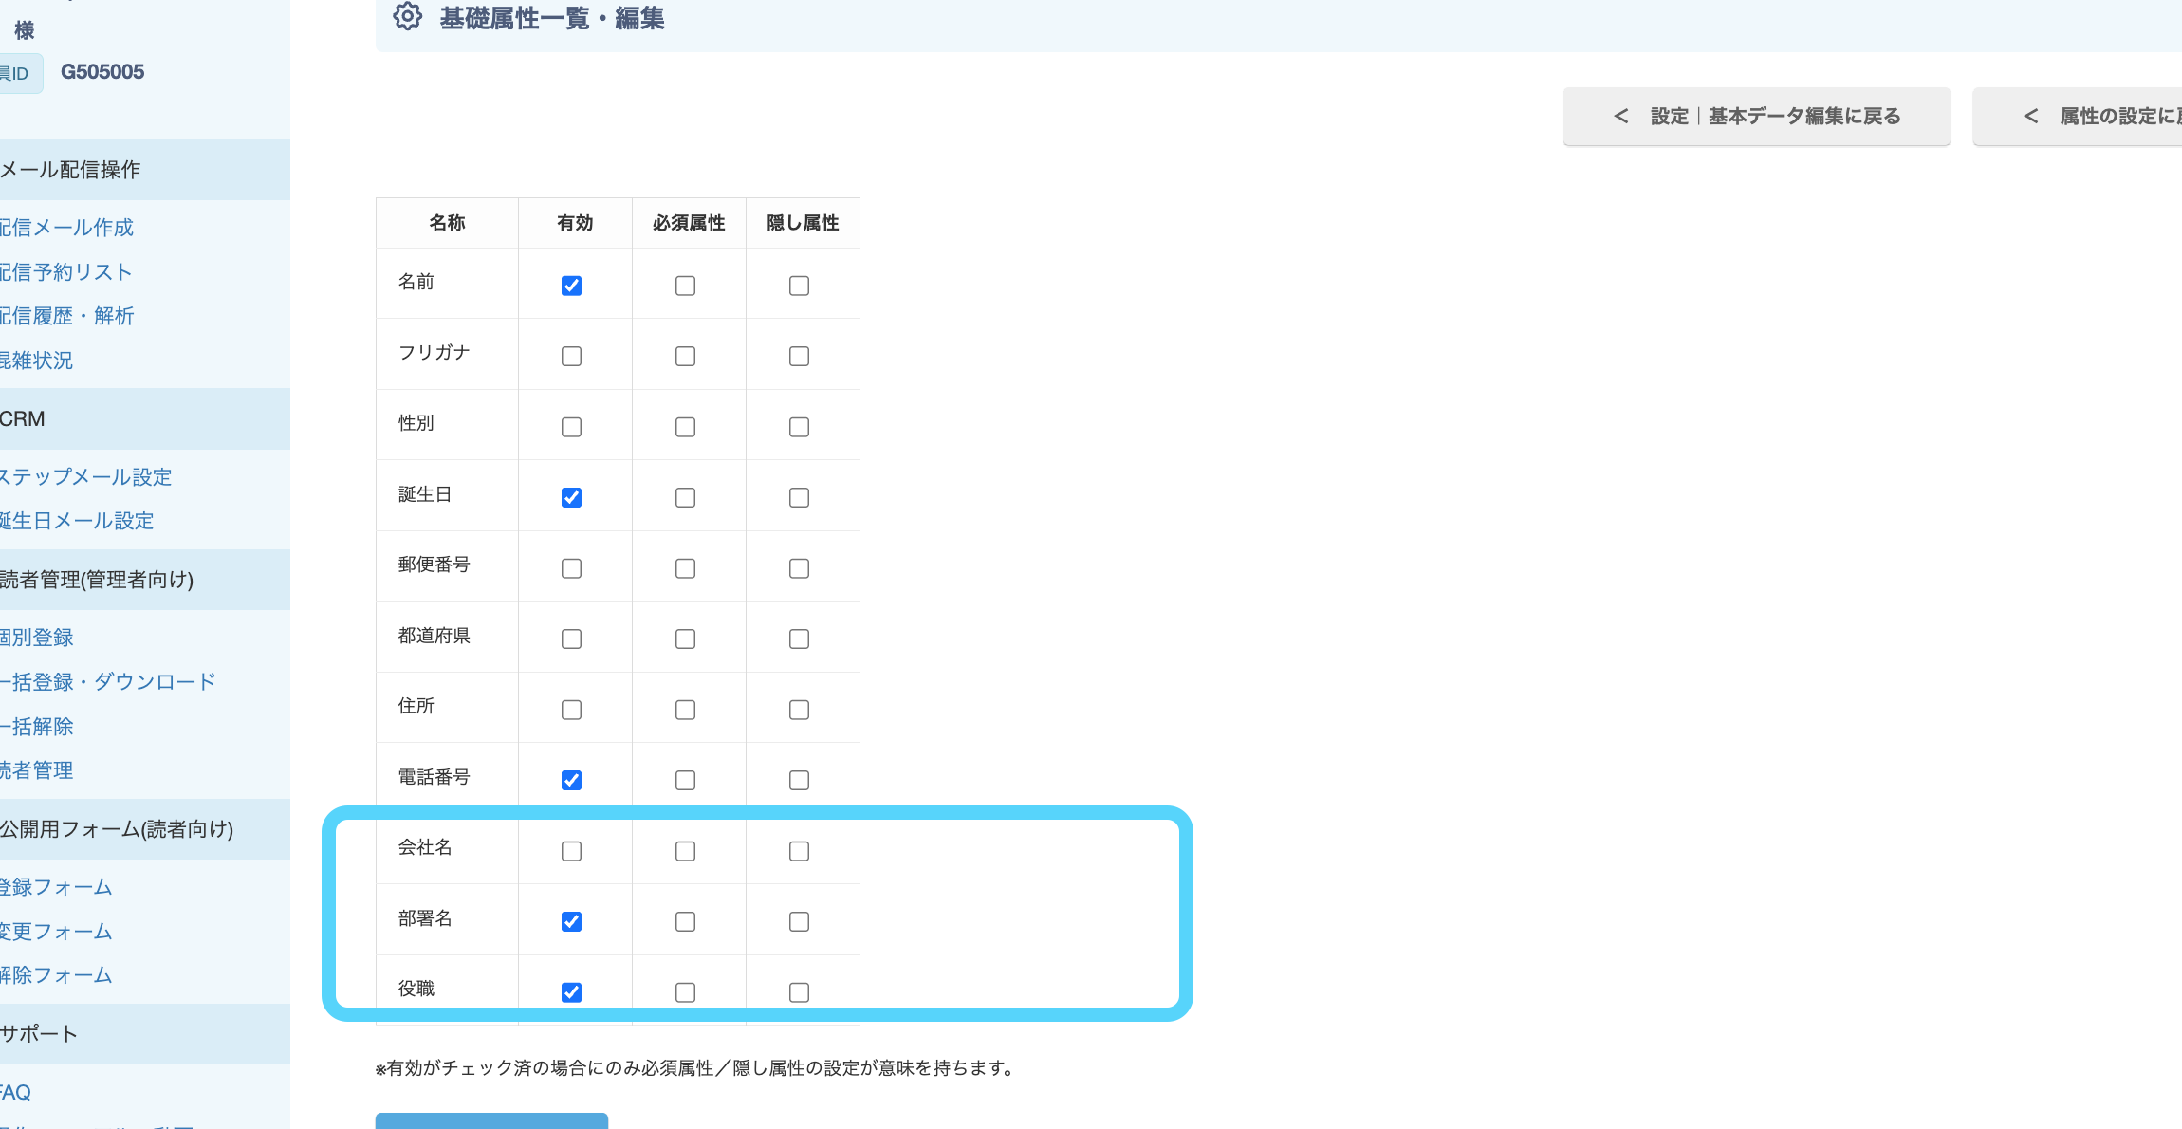Open 登録フォーム in sidebar
The height and width of the screenshot is (1129, 2182).
pyautogui.click(x=56, y=887)
